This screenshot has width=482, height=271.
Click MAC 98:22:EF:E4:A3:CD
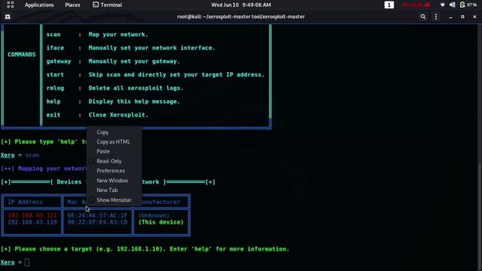tap(97, 222)
